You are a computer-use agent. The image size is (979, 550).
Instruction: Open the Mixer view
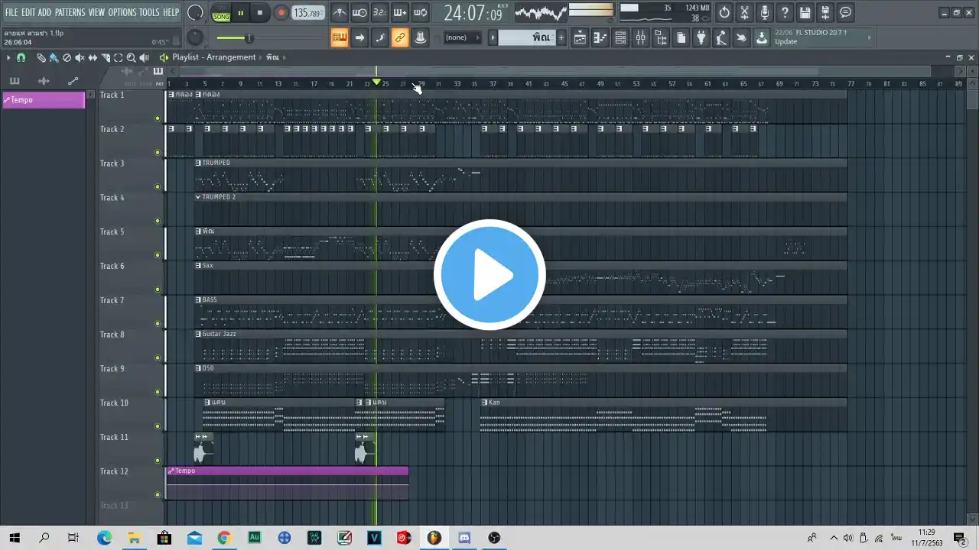(x=641, y=37)
